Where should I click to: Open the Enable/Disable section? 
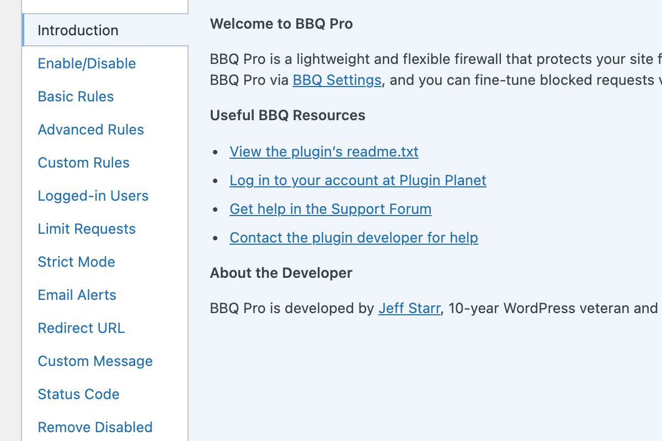pos(87,63)
